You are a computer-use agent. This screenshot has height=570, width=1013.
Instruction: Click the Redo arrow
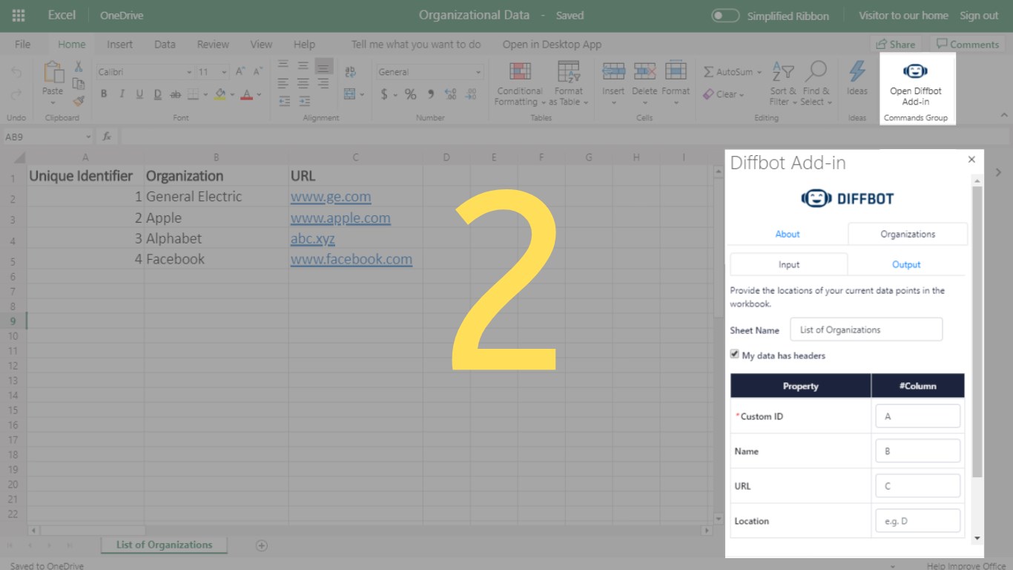click(16, 94)
